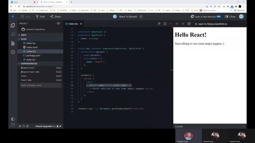
Task: Open the Google Tools bookmarks folder
Action: pos(42,10)
